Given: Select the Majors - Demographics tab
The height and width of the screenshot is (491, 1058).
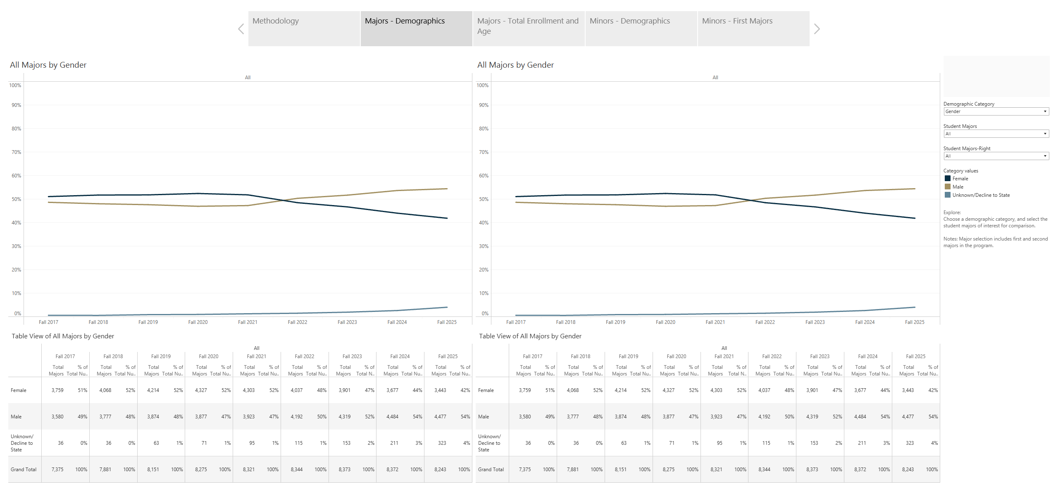Looking at the screenshot, I should click(416, 28).
